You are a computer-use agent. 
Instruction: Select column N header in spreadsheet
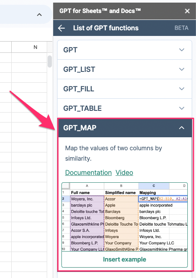29,47
